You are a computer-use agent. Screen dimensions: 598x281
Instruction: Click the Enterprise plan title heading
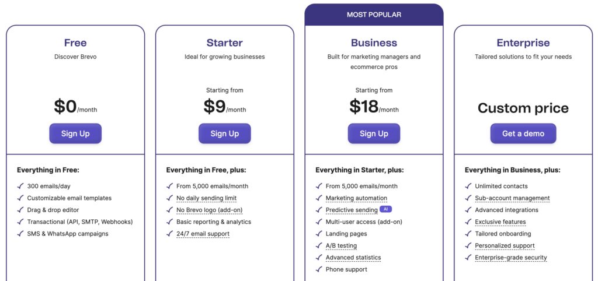pos(523,43)
